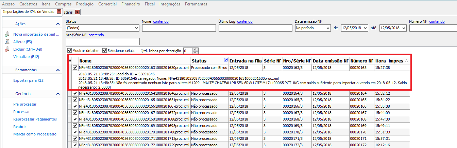The width and height of the screenshot is (457, 148).
Task: Open the Fiscal menu
Action: tap(150, 4)
